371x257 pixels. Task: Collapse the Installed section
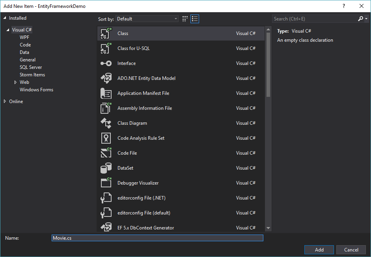(4, 18)
